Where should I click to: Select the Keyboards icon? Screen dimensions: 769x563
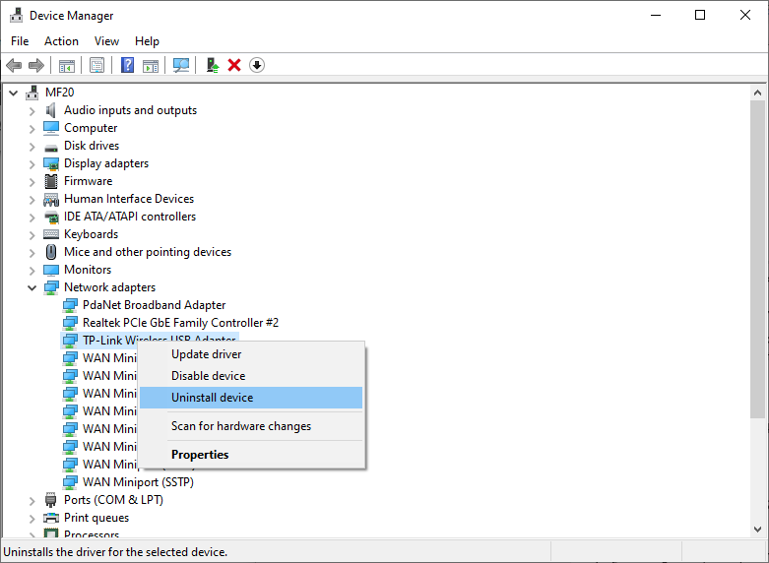coord(51,234)
